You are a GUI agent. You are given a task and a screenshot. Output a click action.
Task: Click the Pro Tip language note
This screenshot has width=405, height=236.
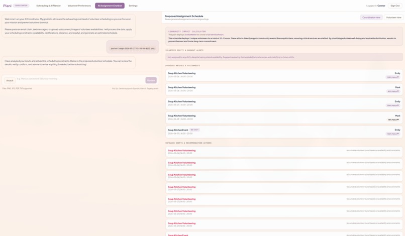click(x=135, y=88)
